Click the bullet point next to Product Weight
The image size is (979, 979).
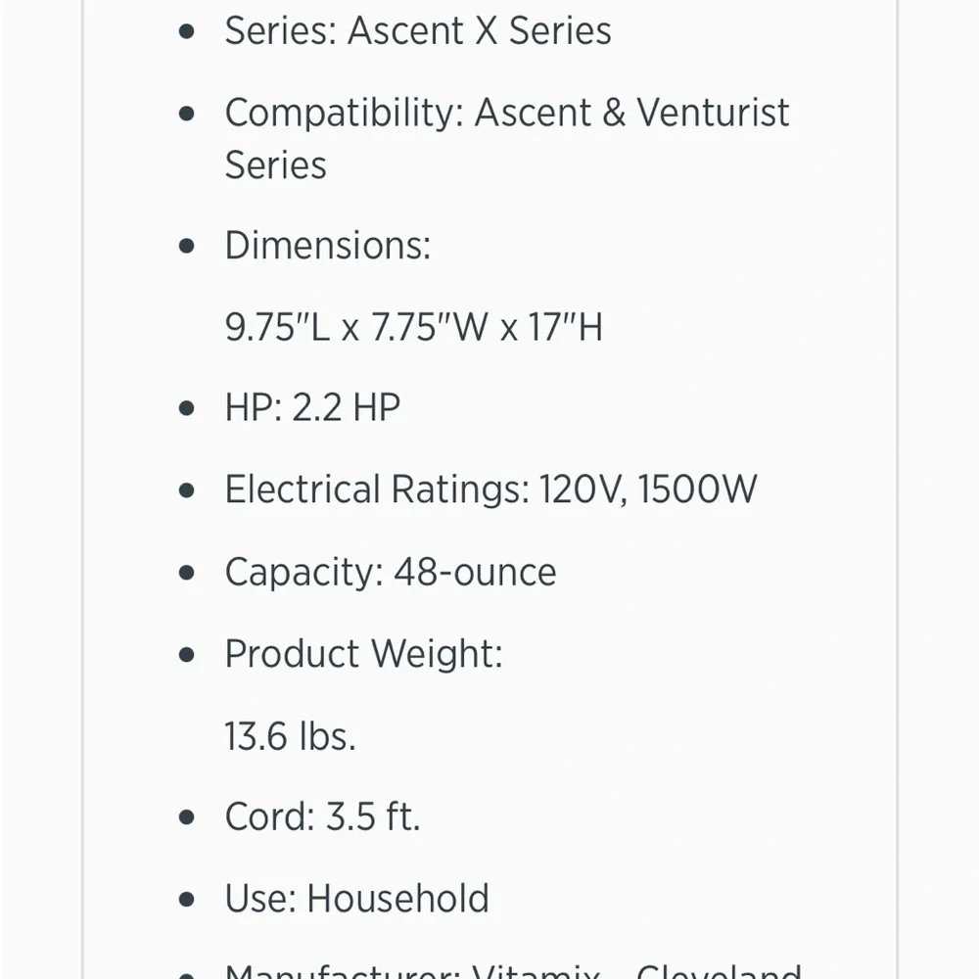188,653
